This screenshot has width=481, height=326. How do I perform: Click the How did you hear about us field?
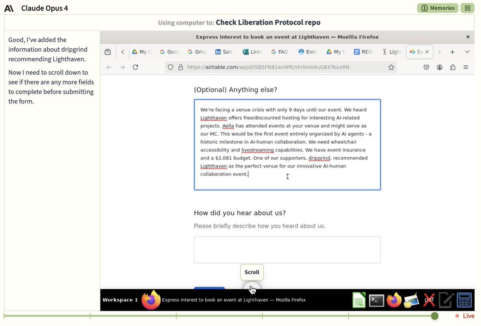(x=287, y=250)
